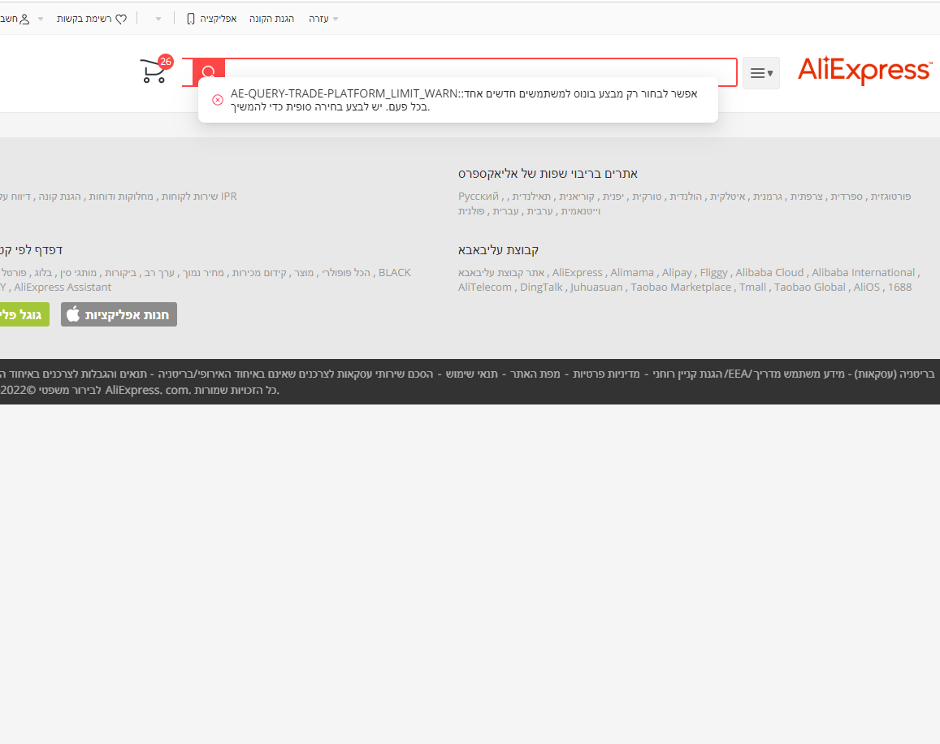Click the heart icon next to רשימת בקשות
Screen dimensions: 940x744
point(121,19)
